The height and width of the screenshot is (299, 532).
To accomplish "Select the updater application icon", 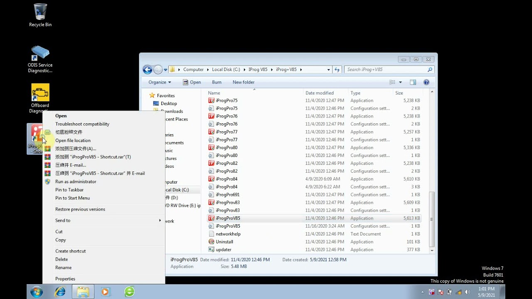I will tap(211, 250).
